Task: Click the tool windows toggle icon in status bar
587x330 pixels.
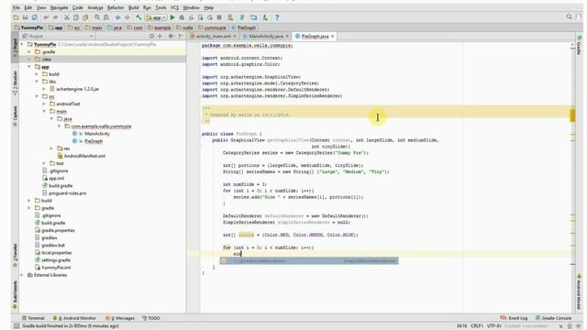Action: (x=17, y=326)
